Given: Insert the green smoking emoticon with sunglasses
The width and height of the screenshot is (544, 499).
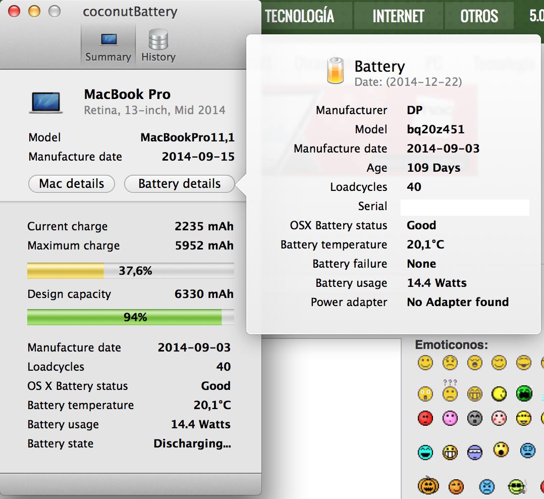Looking at the screenshot, I should tap(517, 486).
